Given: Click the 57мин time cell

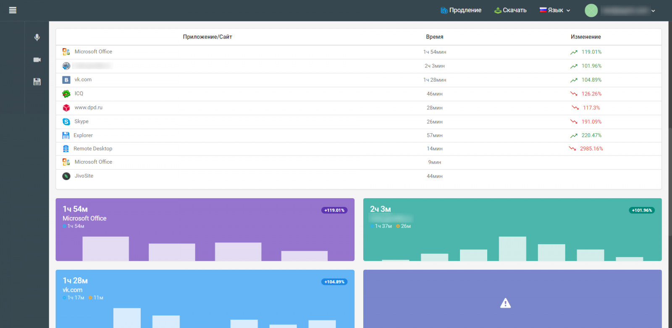Looking at the screenshot, I should (435, 135).
